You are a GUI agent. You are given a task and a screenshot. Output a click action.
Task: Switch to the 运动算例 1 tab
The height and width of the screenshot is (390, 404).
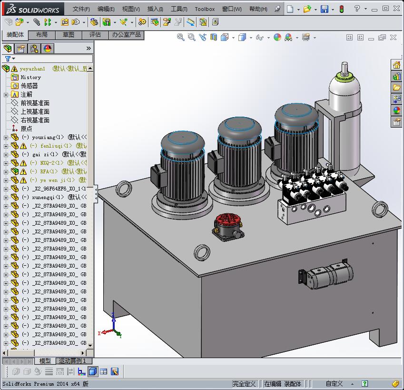click(72, 361)
